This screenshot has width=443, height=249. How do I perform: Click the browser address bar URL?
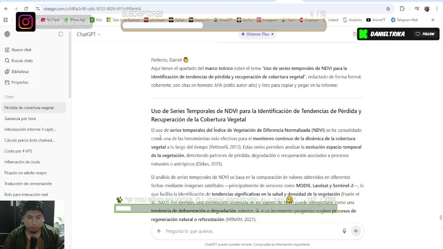click(x=92, y=9)
